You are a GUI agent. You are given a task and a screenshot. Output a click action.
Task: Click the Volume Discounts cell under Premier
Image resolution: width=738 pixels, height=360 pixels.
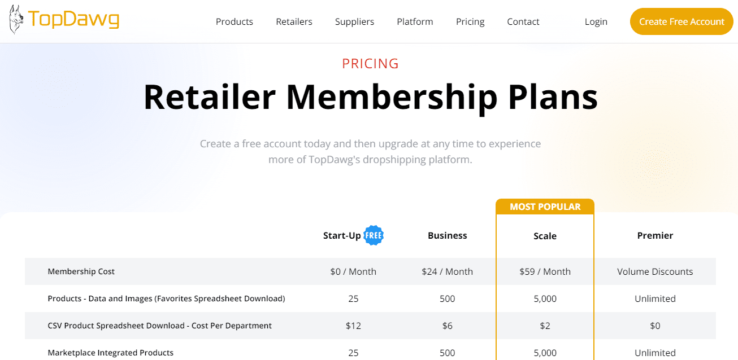coord(655,271)
